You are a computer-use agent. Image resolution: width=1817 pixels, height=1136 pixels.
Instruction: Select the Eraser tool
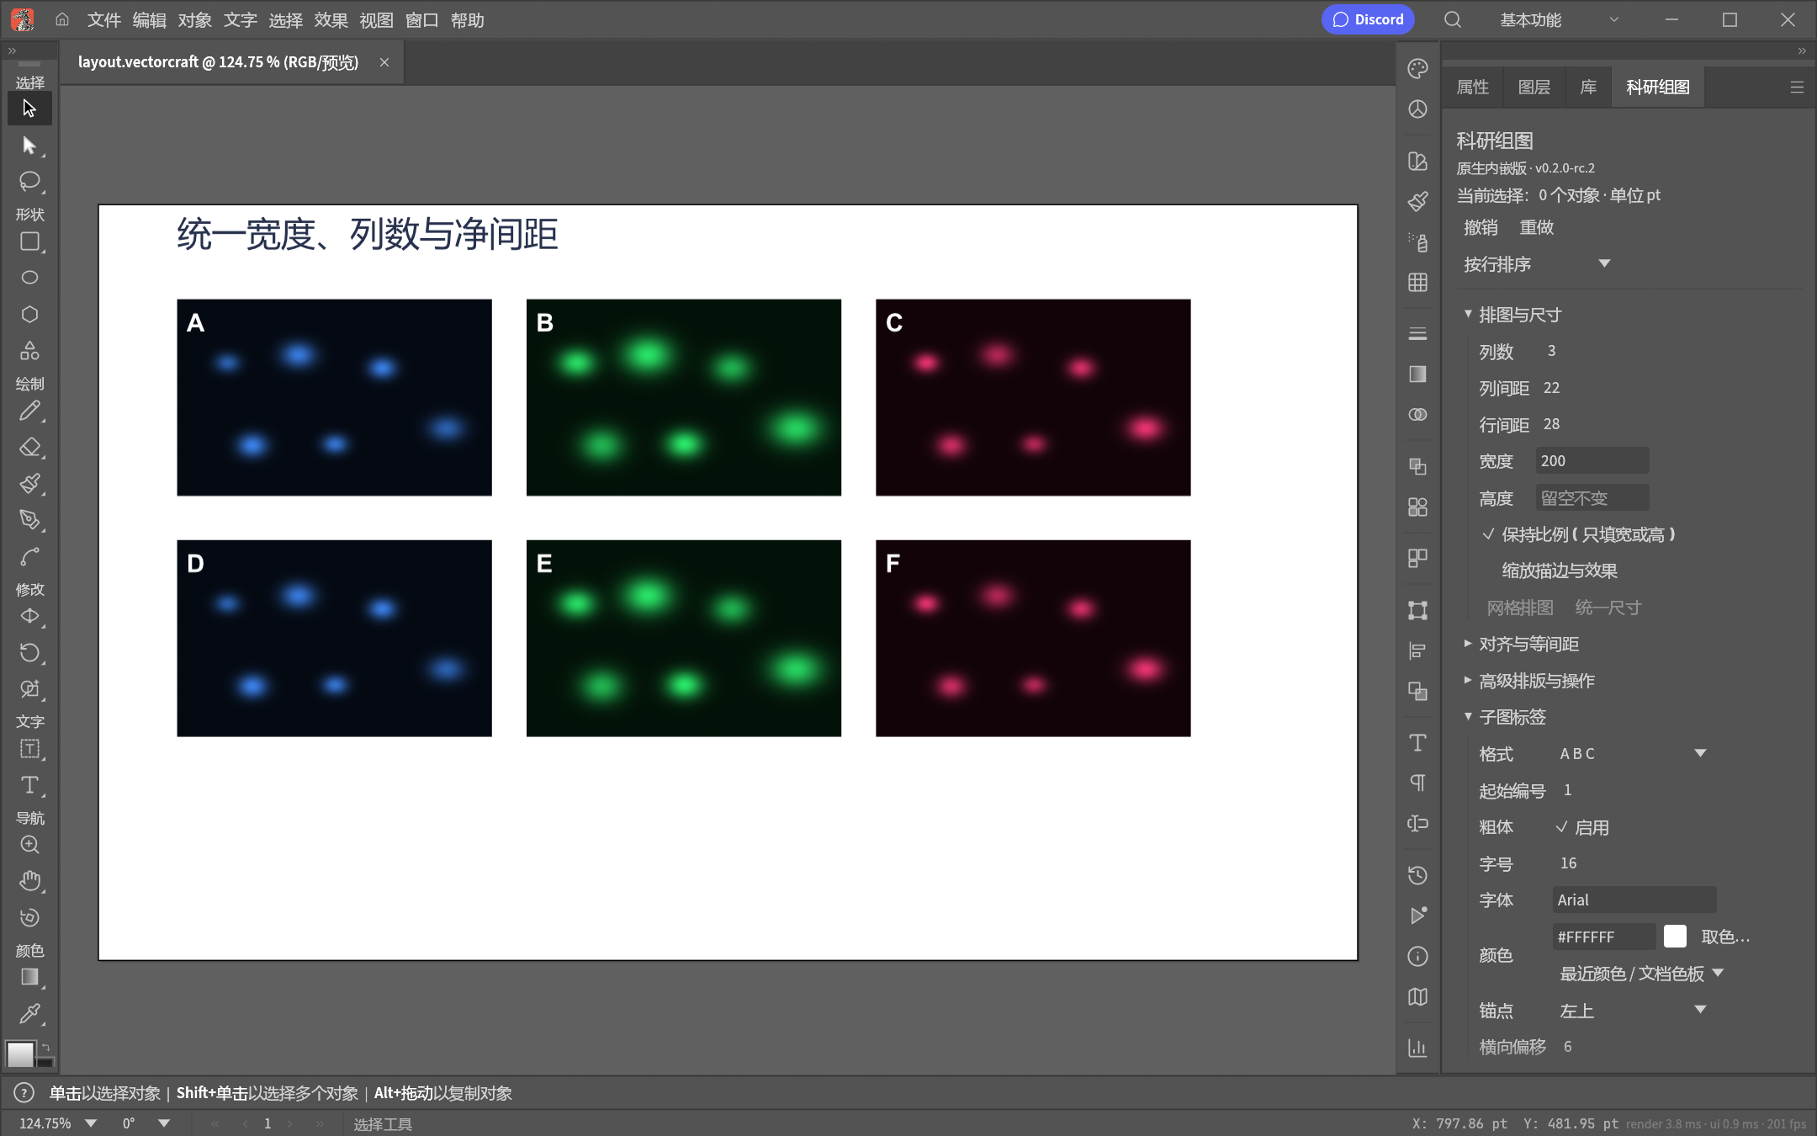pyautogui.click(x=29, y=447)
